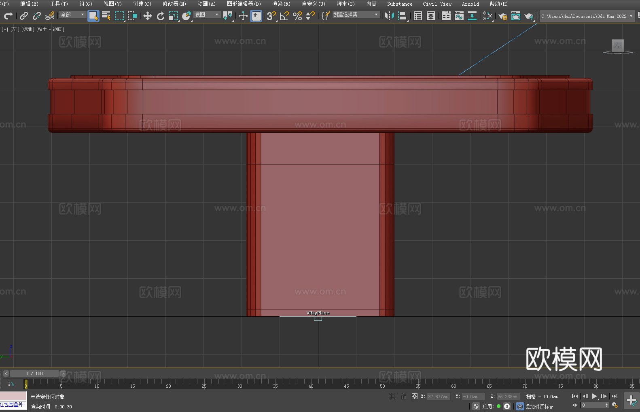Toggle Percent Snap
This screenshot has height=412, width=640.
point(297,16)
